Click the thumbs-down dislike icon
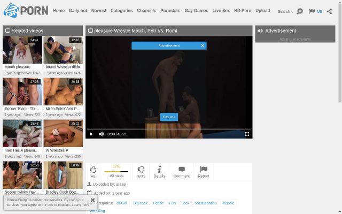The image size is (342, 214). click(141, 170)
